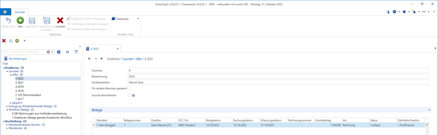
Task: Collapse the Workflow-Belege tree node
Action: click(7, 110)
